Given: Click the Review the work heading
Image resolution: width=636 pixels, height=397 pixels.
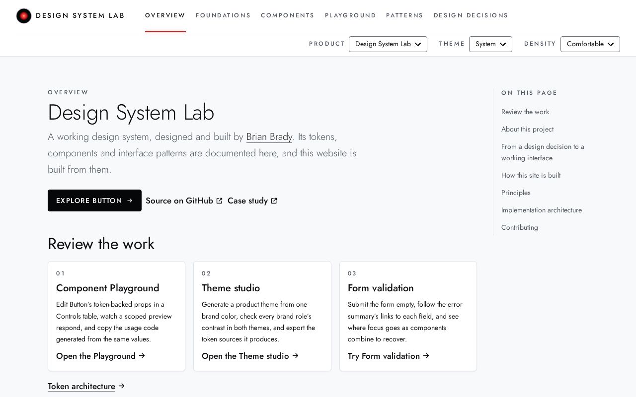Looking at the screenshot, I should point(101,244).
